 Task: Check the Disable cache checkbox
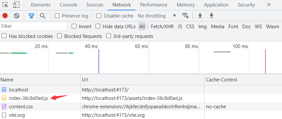[99, 16]
